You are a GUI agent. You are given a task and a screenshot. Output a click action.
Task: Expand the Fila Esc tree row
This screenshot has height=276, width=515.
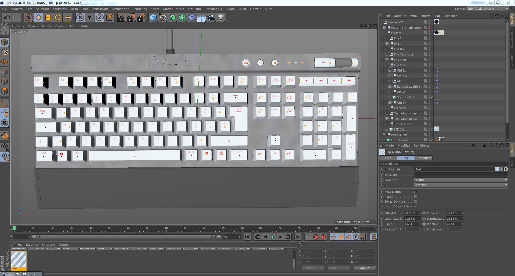387,38
